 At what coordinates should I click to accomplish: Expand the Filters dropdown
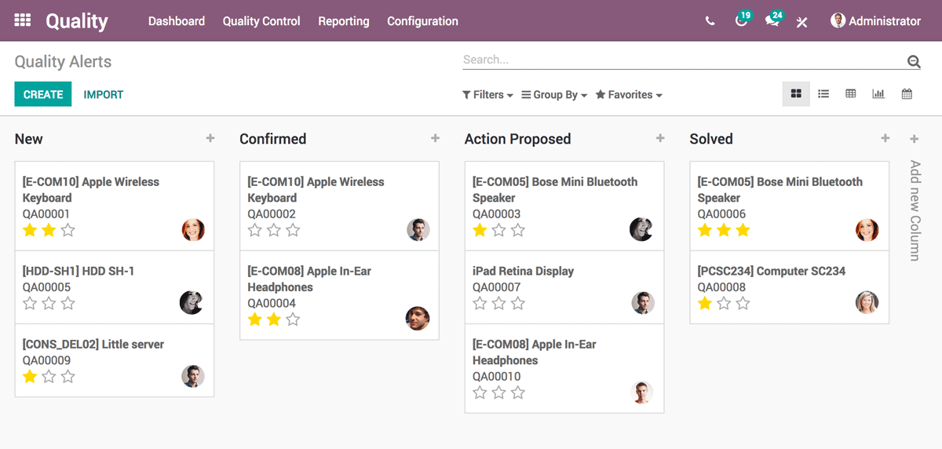pos(487,95)
